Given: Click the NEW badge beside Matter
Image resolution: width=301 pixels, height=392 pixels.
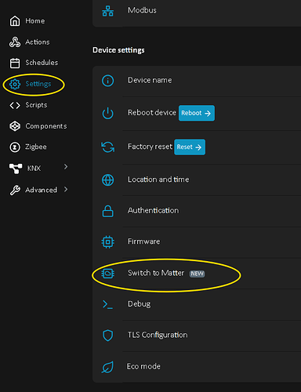Looking at the screenshot, I should pos(197,274).
